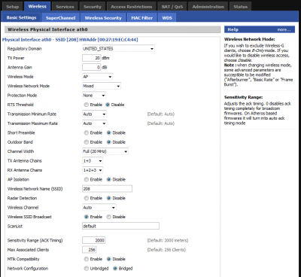Click the ScanList input field
Viewport: 301px width, 277px height.
point(120,226)
